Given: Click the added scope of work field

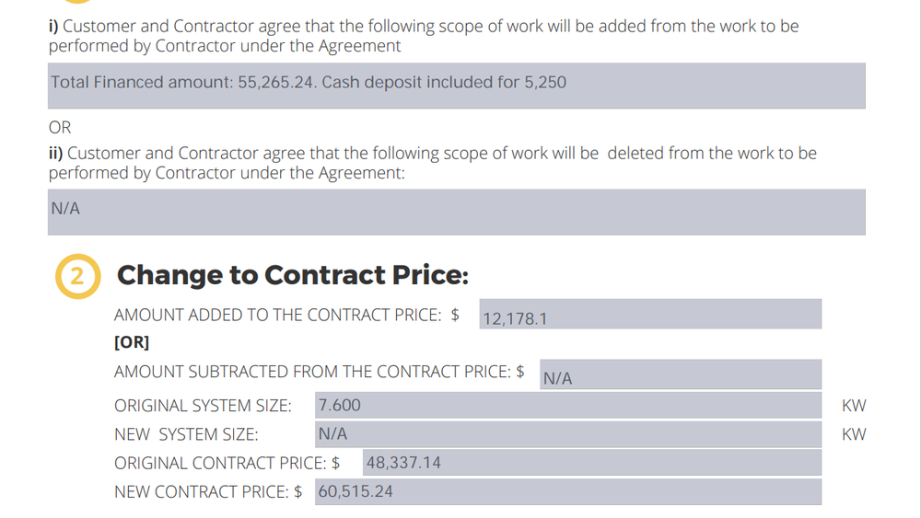Looking at the screenshot, I should [456, 85].
